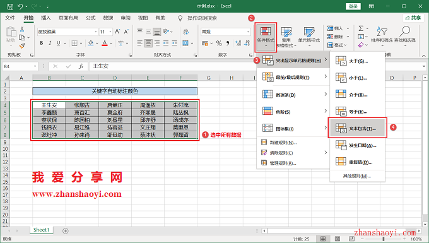Toggle align left
The height and width of the screenshot is (243, 429).
(x=140, y=44)
